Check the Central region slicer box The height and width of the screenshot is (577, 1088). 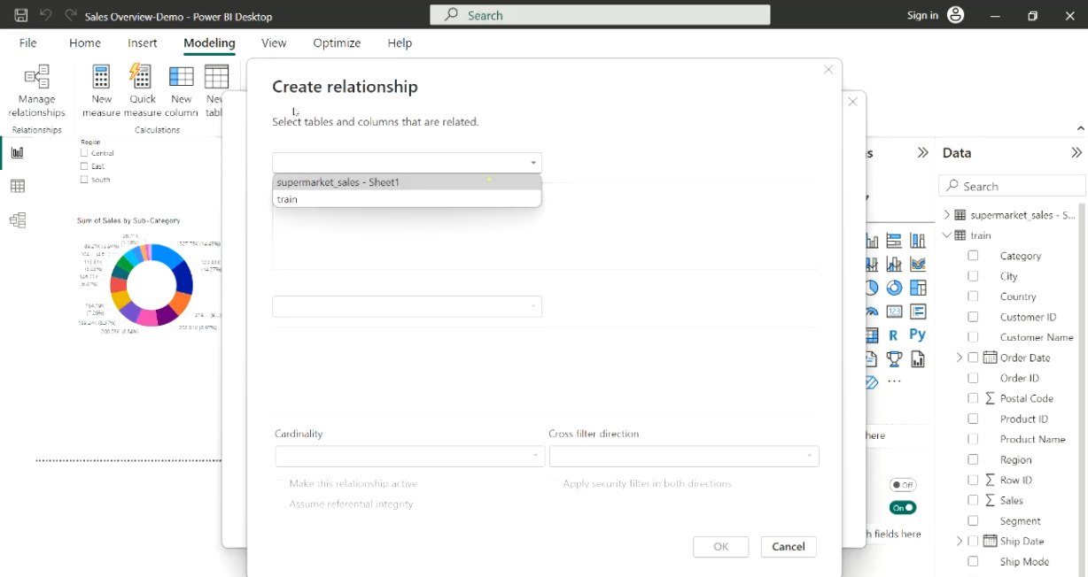pos(84,153)
